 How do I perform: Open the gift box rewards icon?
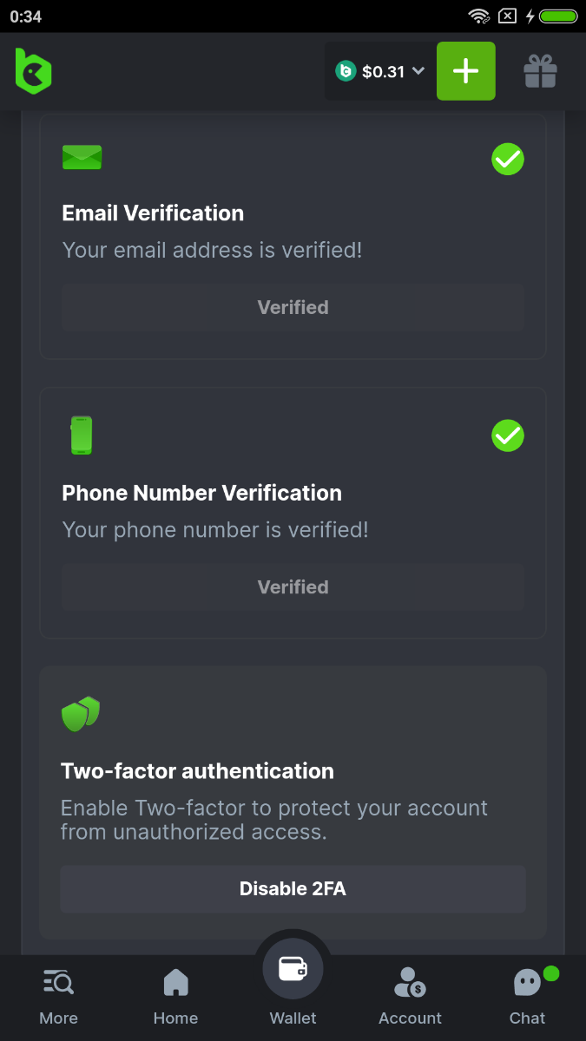click(x=540, y=71)
